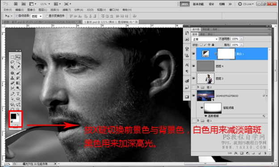
Task: Select the 3D Object Rotate tool
Action: (12, 104)
